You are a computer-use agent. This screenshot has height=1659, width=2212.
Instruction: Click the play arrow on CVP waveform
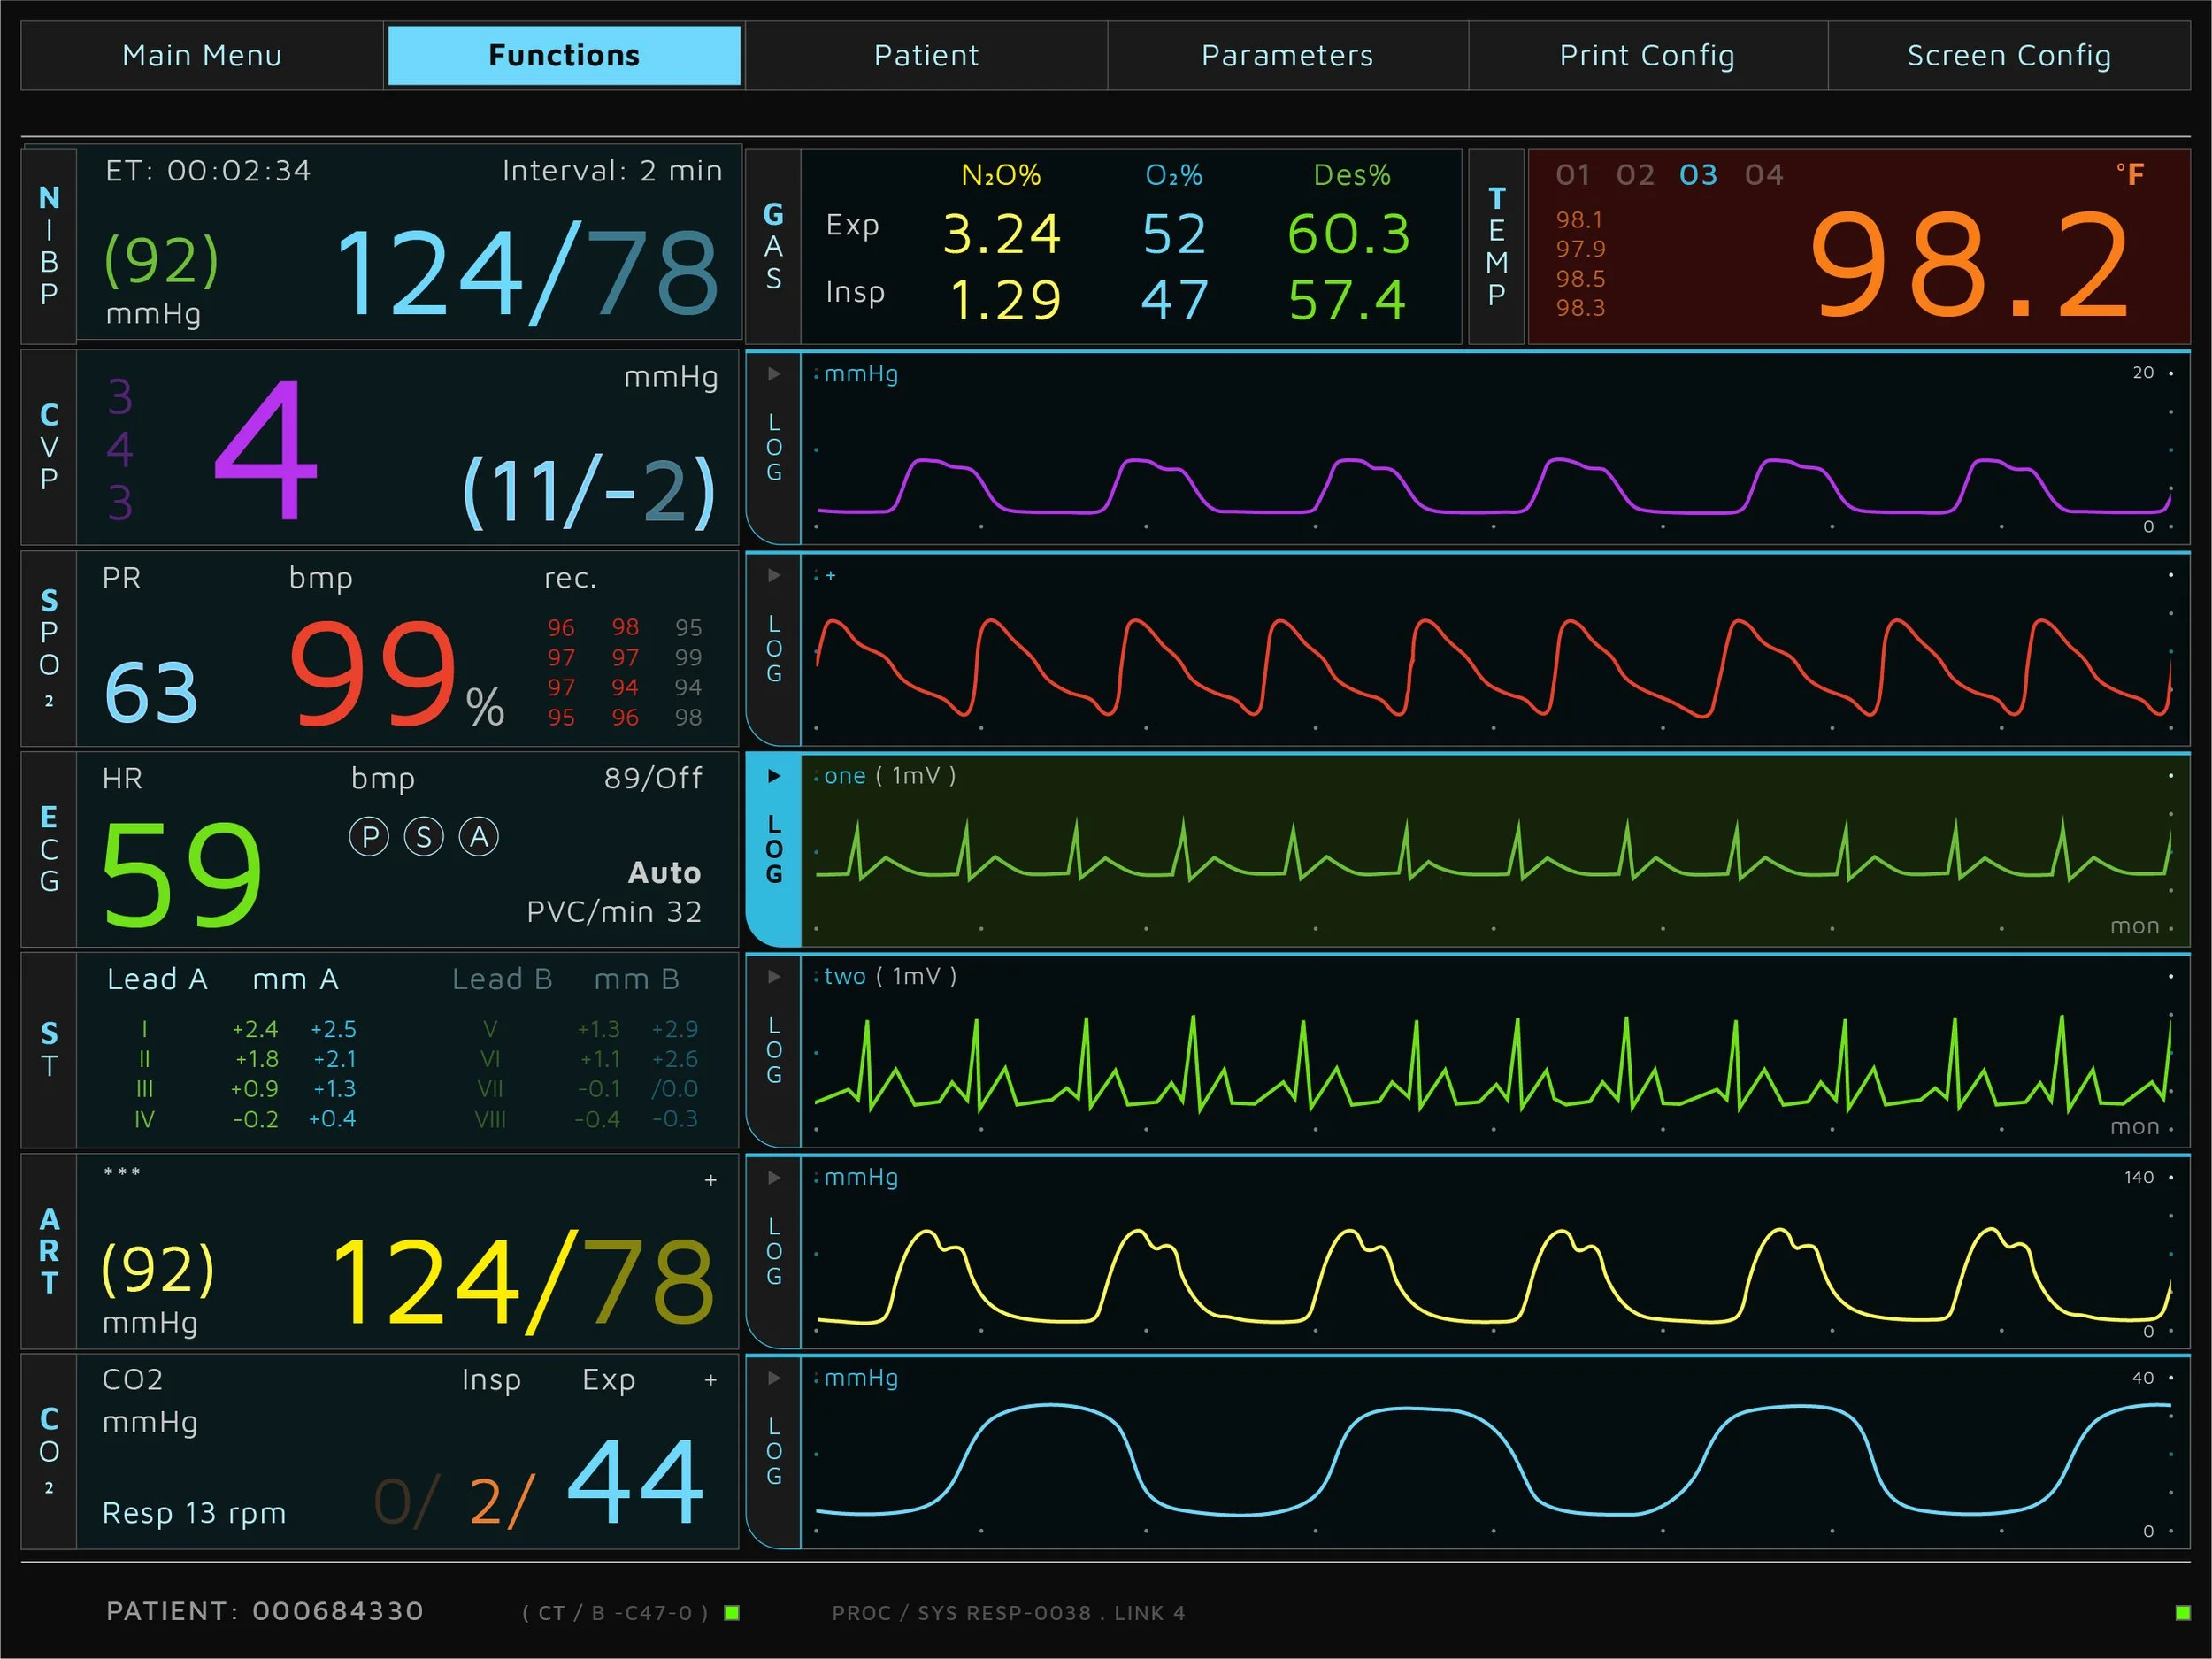pyautogui.click(x=774, y=374)
